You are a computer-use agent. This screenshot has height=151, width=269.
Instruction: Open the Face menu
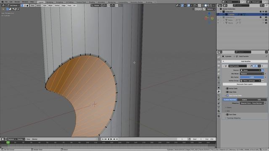tap(69, 5)
